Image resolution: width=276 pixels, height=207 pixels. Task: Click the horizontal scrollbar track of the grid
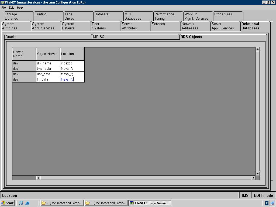pos(146,178)
